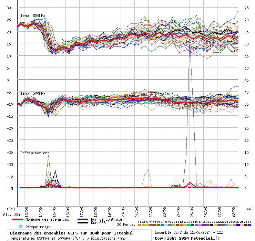
Task: Select perturbation 30 royal blue swatch
Action: tap(249, 225)
